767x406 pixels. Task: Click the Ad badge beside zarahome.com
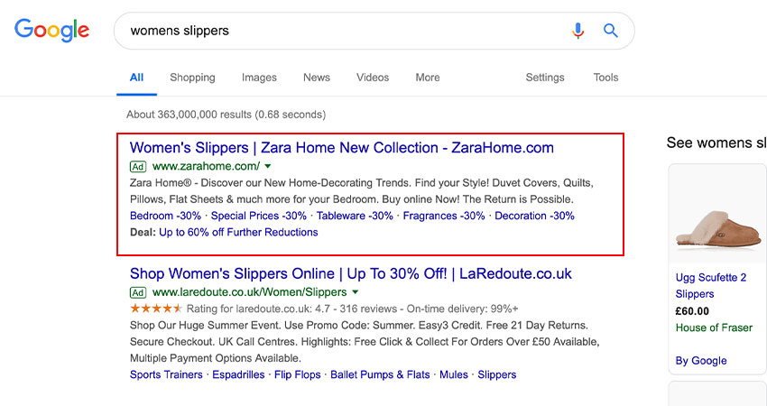click(x=138, y=167)
